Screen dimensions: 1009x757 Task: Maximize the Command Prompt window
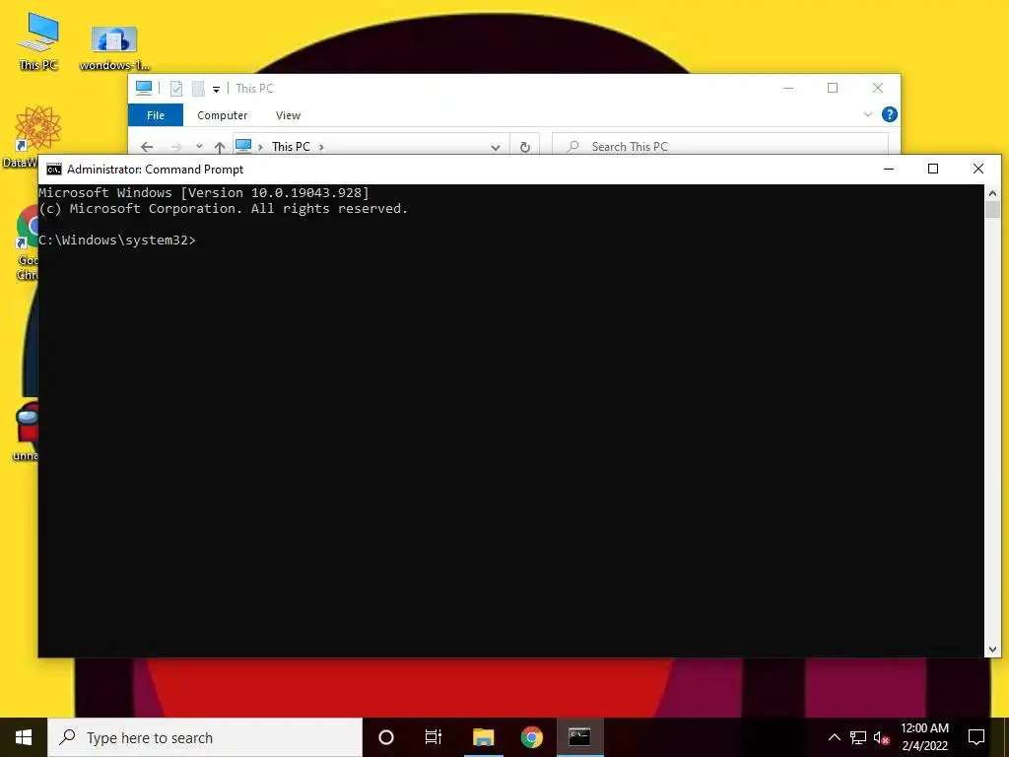tap(933, 169)
